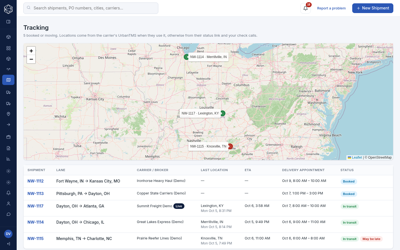Click the 'Oct 6, 3:58 AM' ETA
Image resolution: width=400 pixels, height=250 pixels.
coord(257,206)
